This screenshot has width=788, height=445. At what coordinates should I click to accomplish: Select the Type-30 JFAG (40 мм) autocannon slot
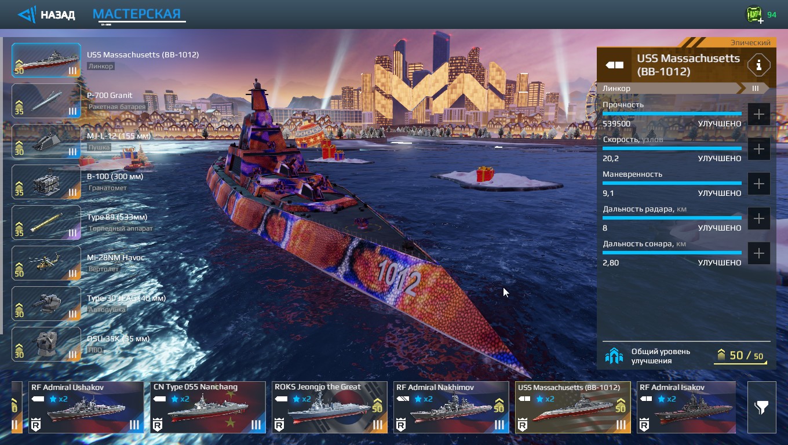pyautogui.click(x=46, y=304)
